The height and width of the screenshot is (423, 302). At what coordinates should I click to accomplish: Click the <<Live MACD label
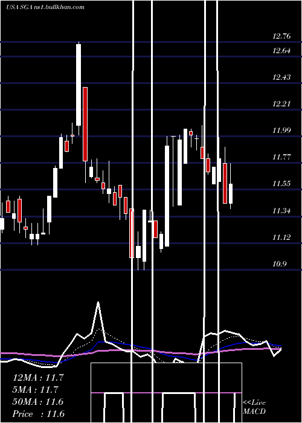point(254,407)
